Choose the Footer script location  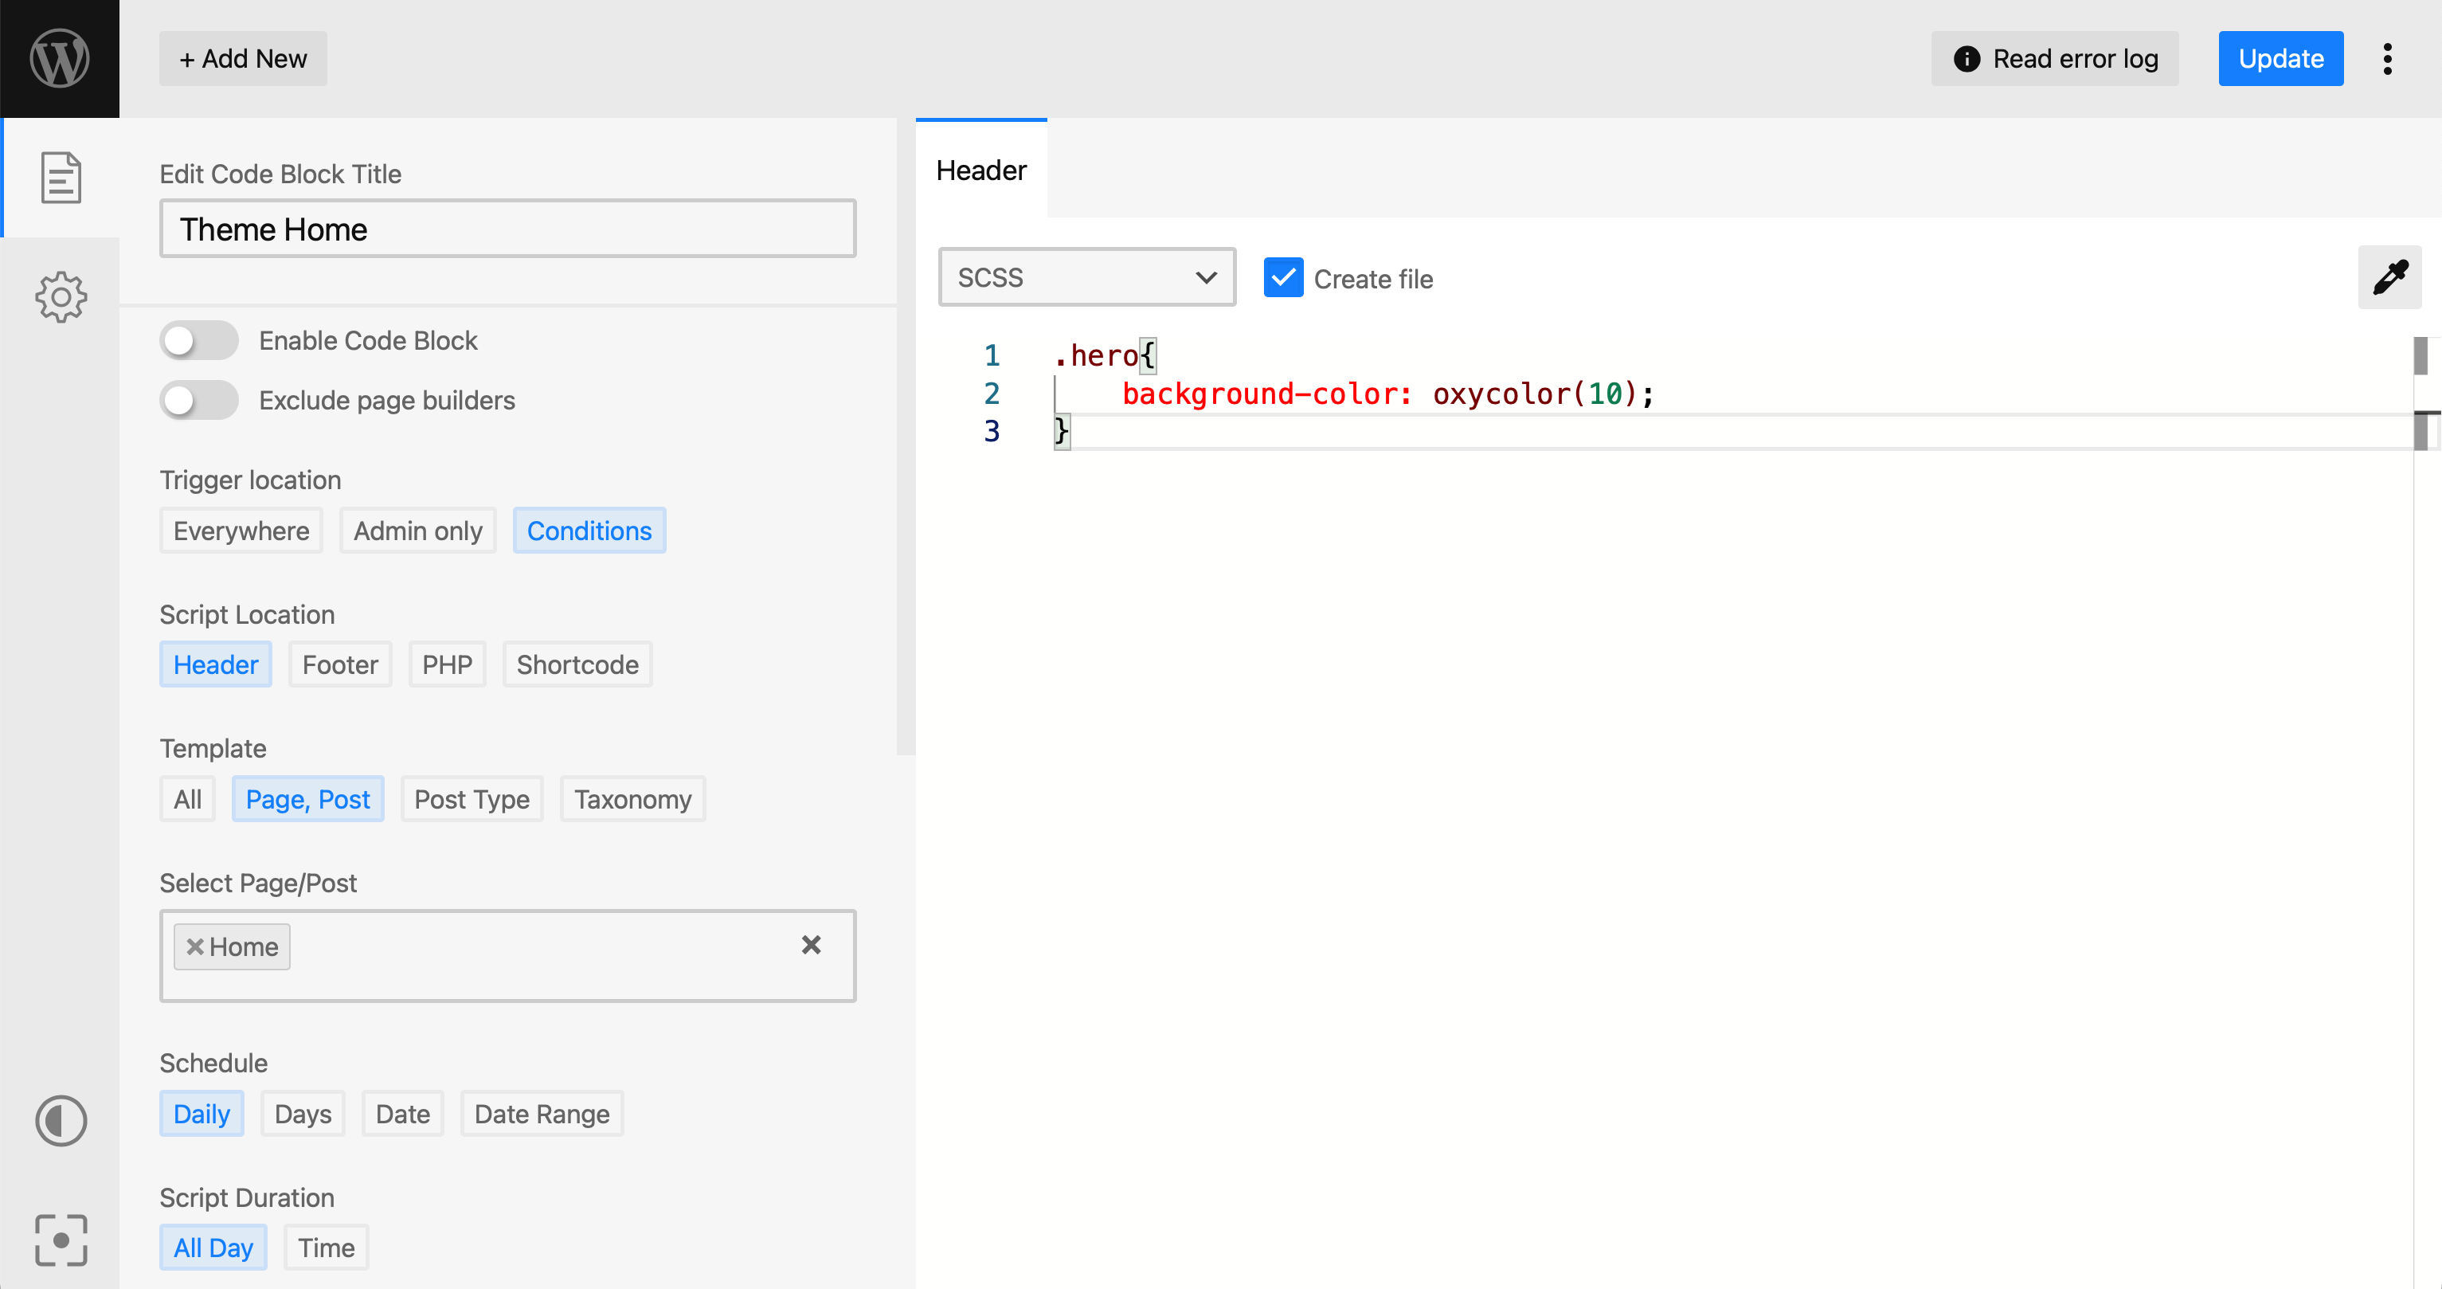click(x=339, y=664)
